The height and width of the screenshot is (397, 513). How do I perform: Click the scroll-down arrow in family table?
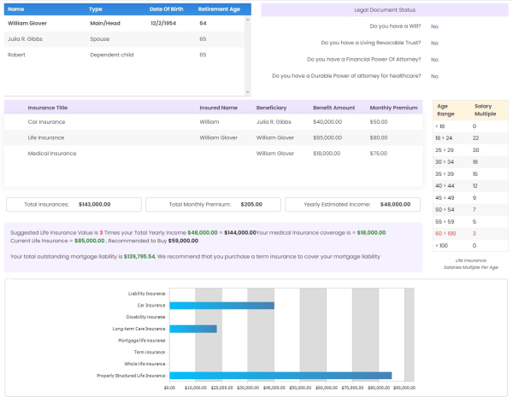click(x=248, y=92)
